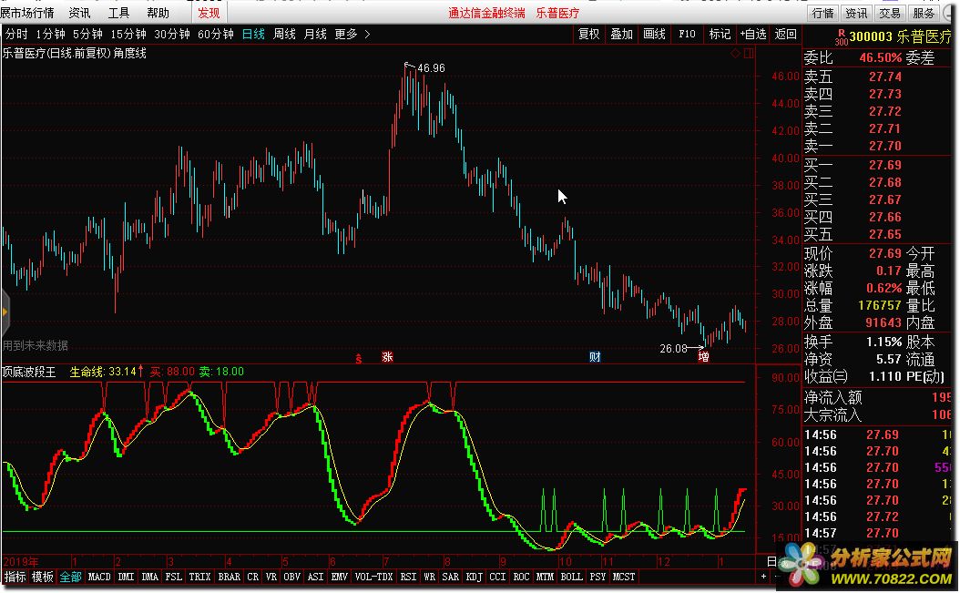Viewport: 960px width, 593px height.
Task: Click the 发现 tab
Action: (209, 13)
